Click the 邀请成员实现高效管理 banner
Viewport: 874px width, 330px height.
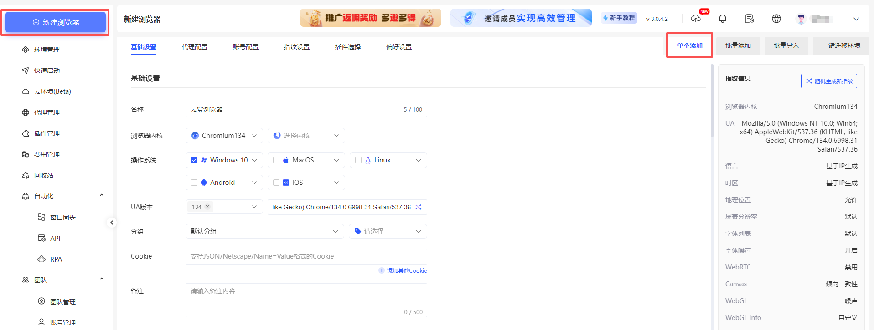[x=521, y=18]
